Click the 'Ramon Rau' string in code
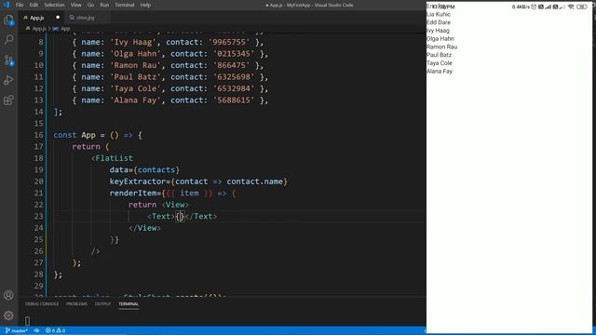596x335 pixels. [x=136, y=65]
